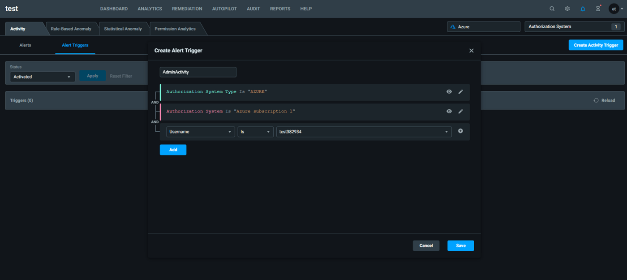The height and width of the screenshot is (280, 627).
Task: Open the search magnifier icon in top bar
Action: [552, 9]
